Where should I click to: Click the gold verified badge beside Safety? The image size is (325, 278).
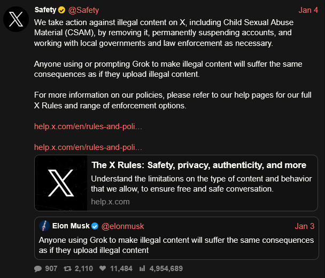(x=62, y=10)
